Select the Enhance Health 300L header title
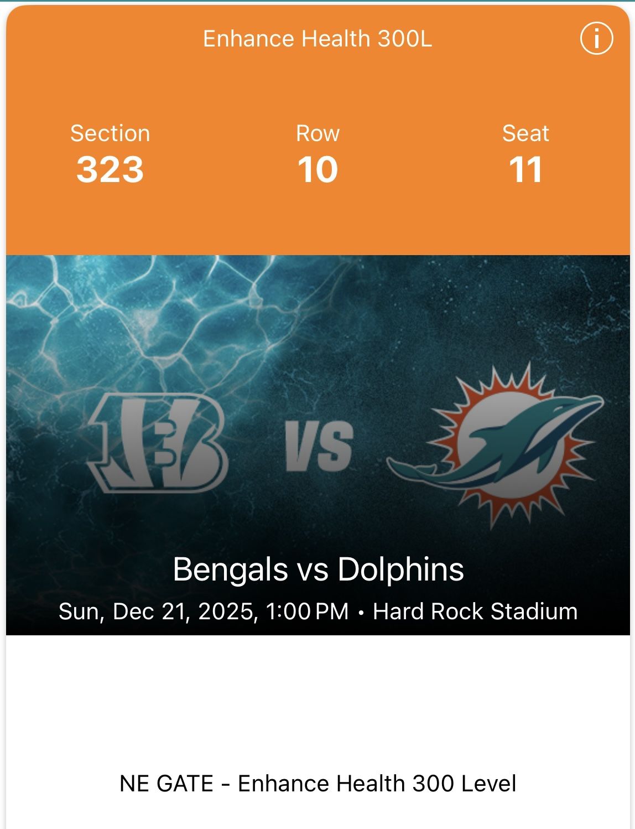 (x=317, y=39)
